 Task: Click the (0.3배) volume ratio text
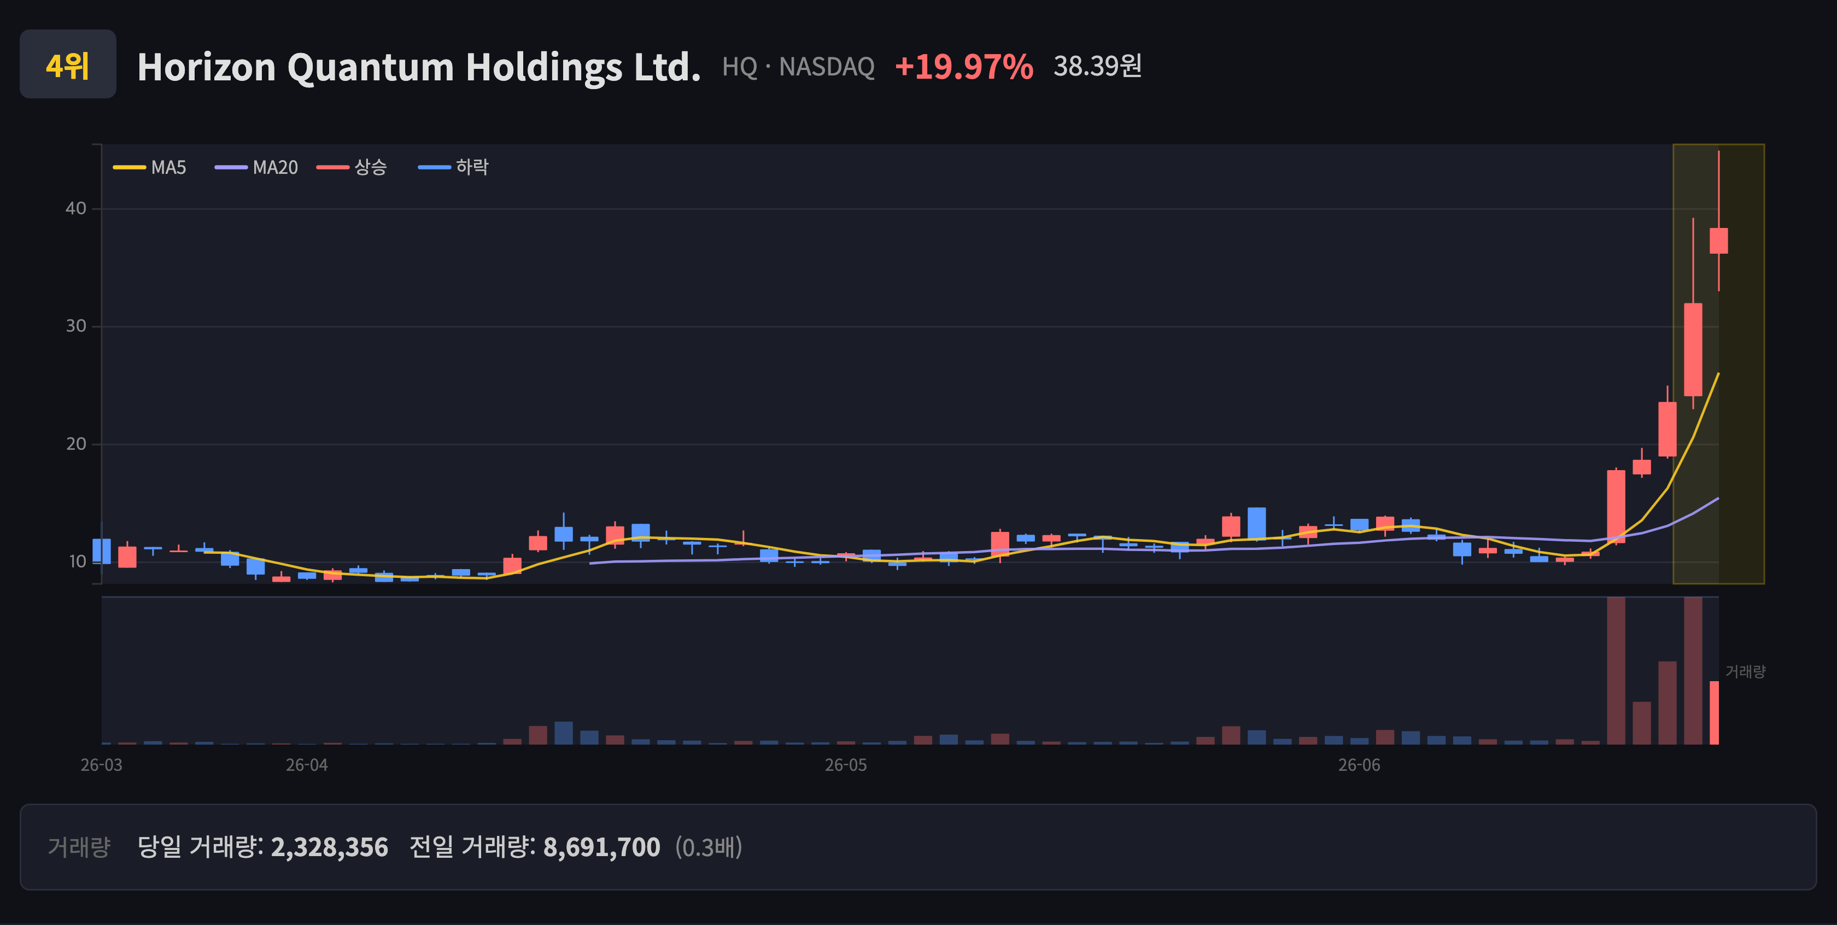point(709,847)
